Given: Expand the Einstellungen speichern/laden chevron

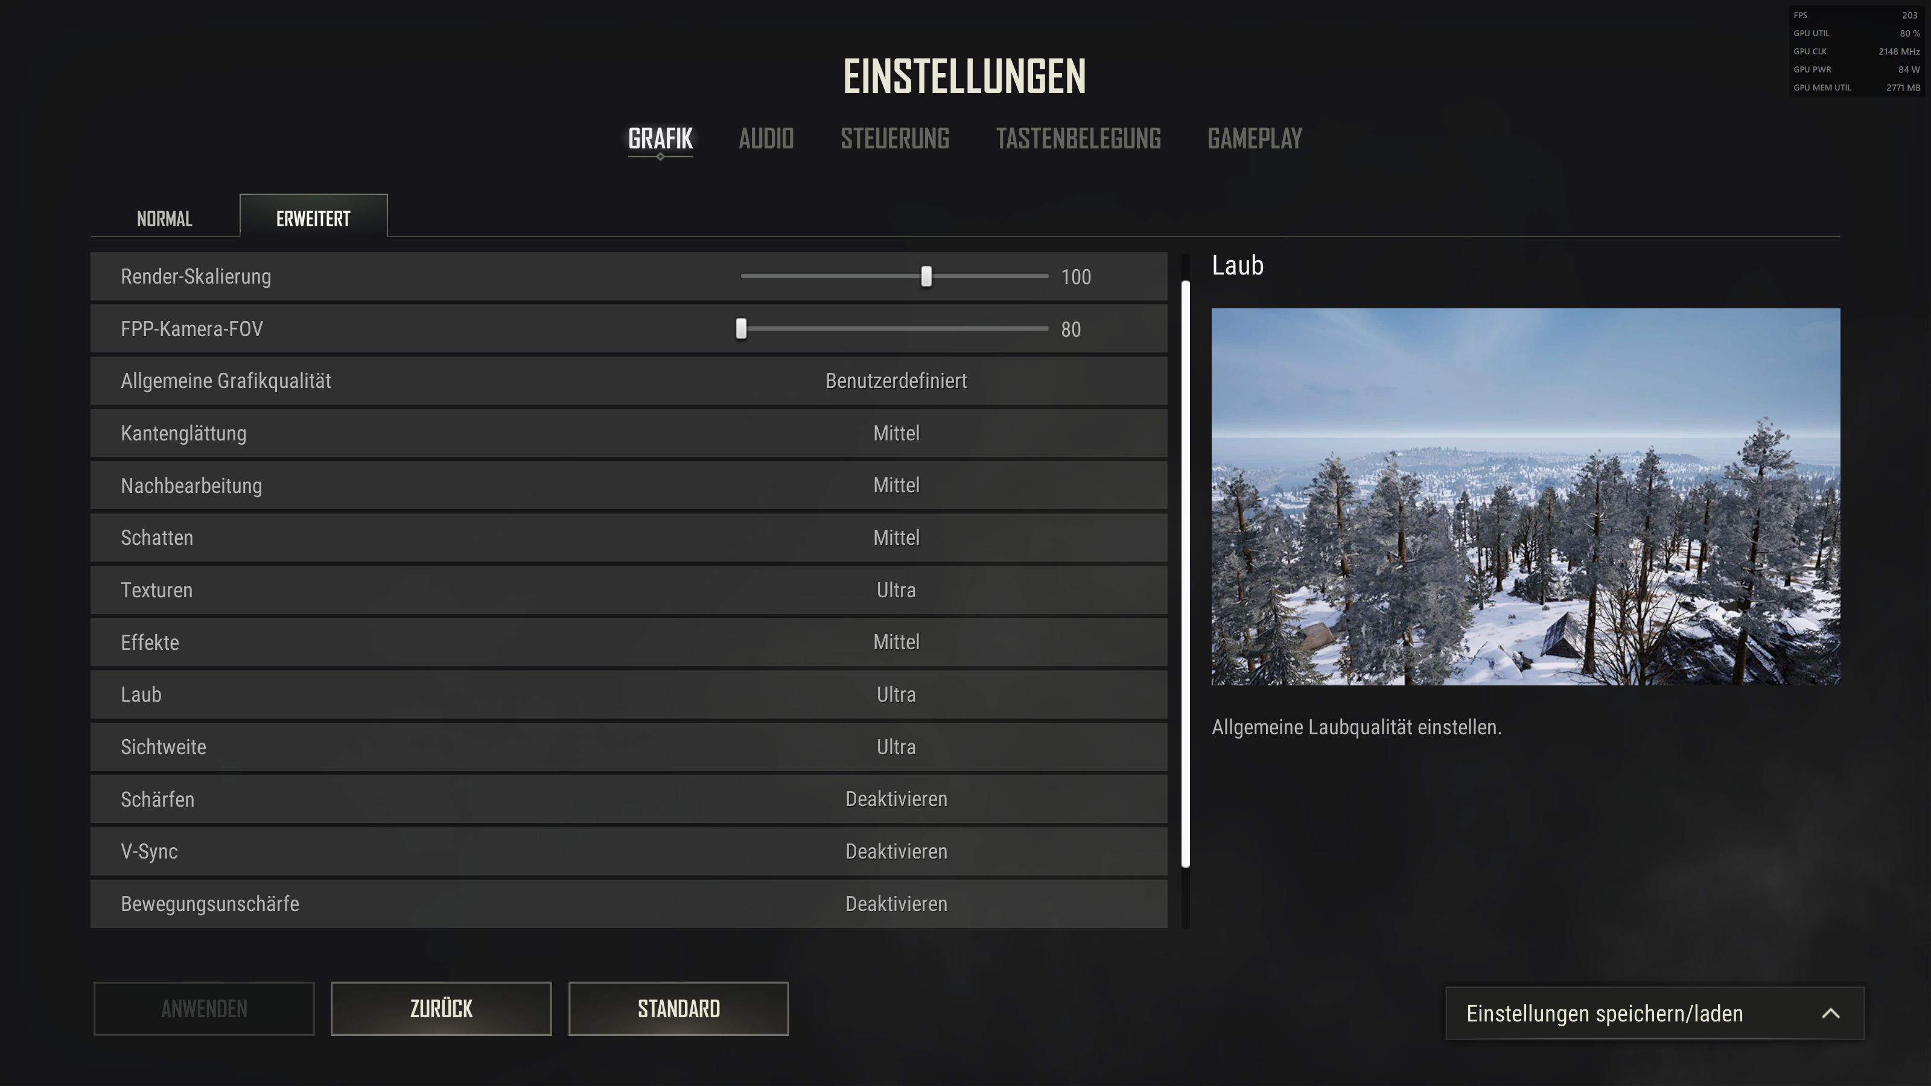Looking at the screenshot, I should click(x=1831, y=1014).
